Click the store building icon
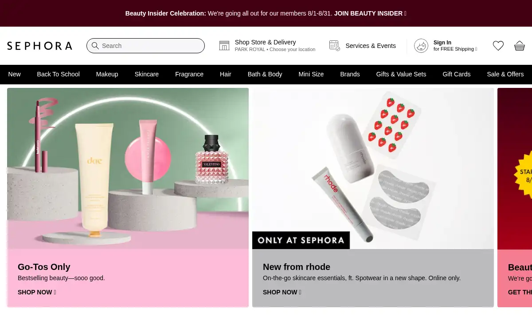 click(x=224, y=46)
